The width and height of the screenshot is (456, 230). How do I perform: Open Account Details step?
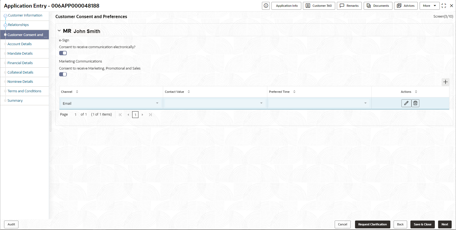coord(20,44)
